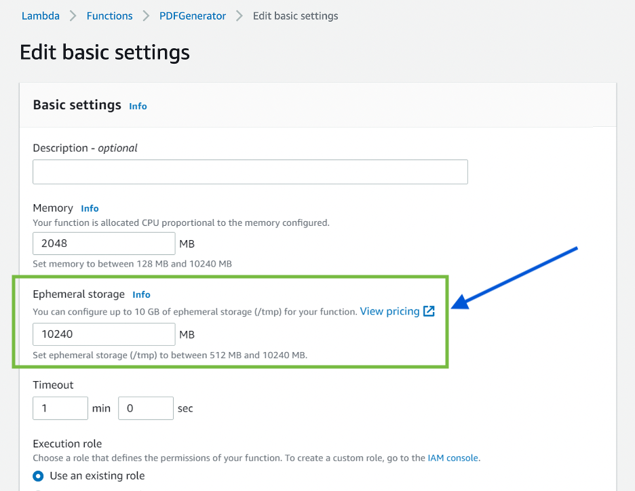Open the PDFGenerator function breadcrumb

point(193,16)
